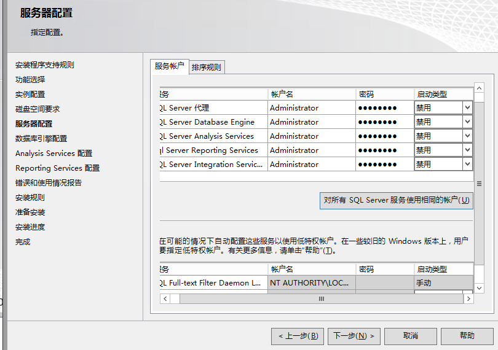Click 上一步(B) back button
This screenshot has height=350, width=498.
click(298, 336)
